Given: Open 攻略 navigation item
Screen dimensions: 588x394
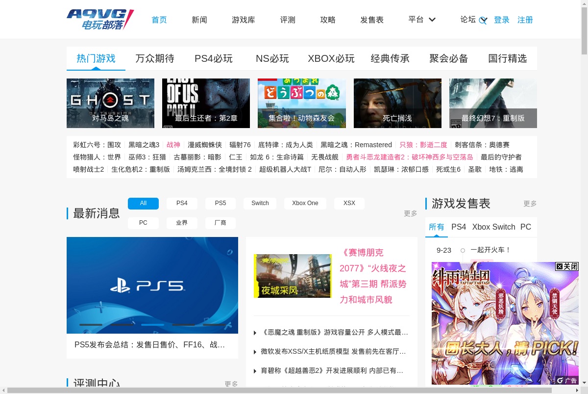Looking at the screenshot, I should pyautogui.click(x=328, y=20).
